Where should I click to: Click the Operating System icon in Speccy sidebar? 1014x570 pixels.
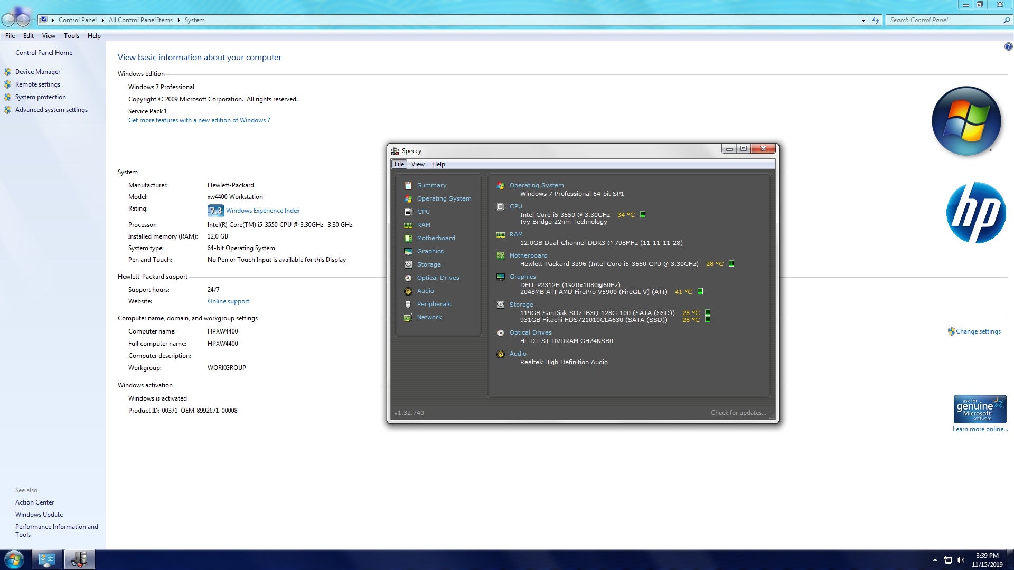tap(408, 198)
